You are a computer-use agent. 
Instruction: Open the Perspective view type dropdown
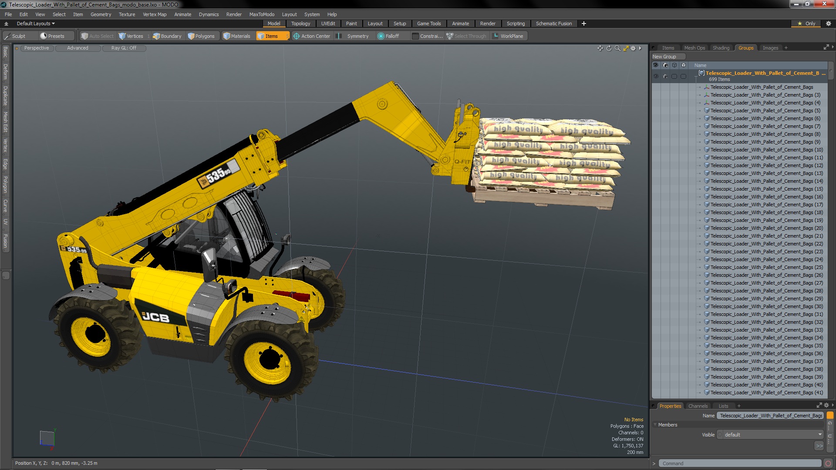tap(37, 48)
